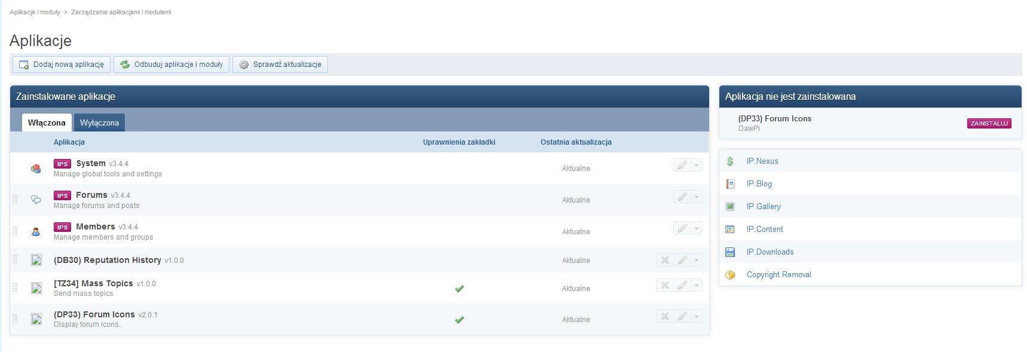Select the Włączona tab

click(47, 123)
